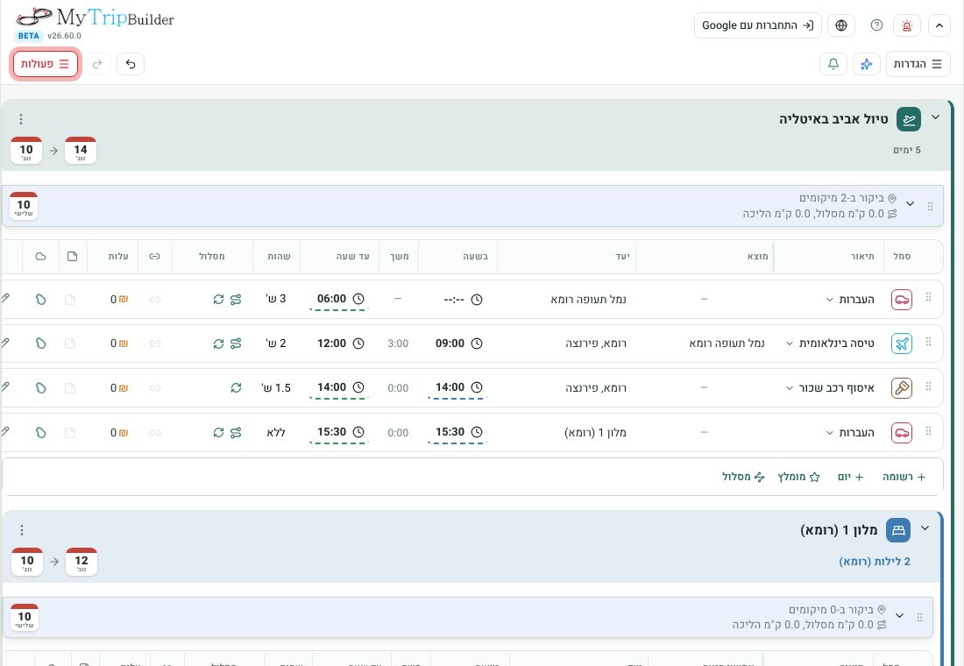Open type dropdown for טיסה בינלאומית row
This screenshot has width=964, height=666.
(x=790, y=344)
